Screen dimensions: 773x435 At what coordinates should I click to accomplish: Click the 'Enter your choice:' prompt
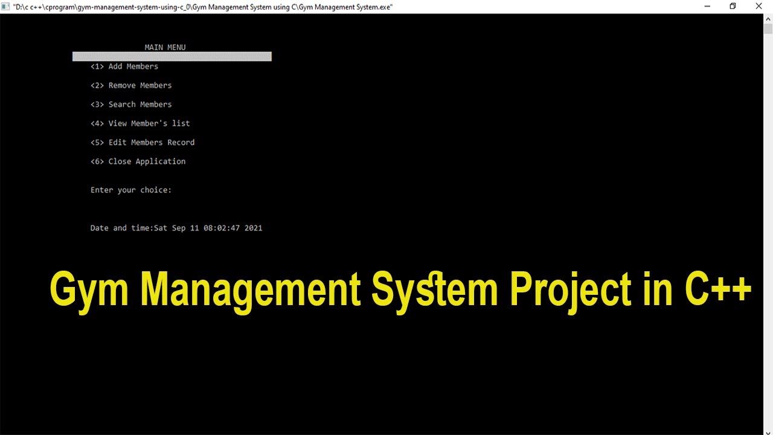pos(131,190)
